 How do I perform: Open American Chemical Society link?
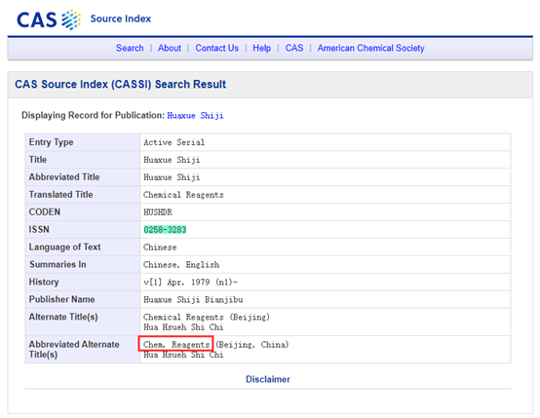click(371, 48)
